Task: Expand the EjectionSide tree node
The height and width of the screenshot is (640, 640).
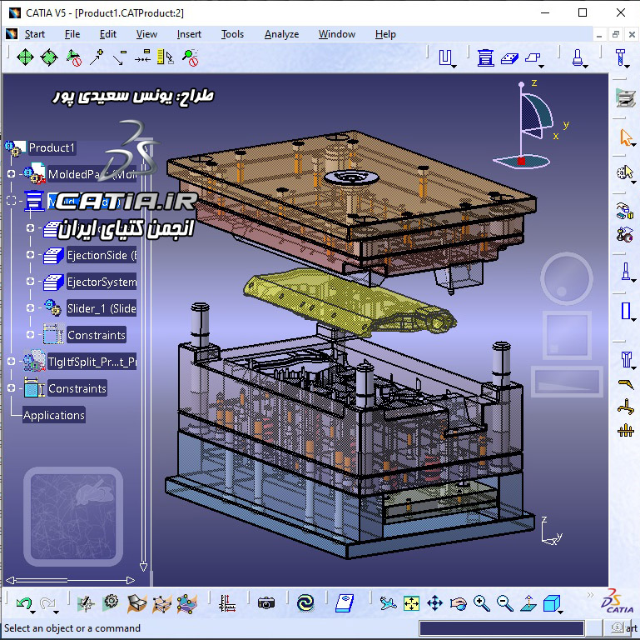Action: pos(30,255)
